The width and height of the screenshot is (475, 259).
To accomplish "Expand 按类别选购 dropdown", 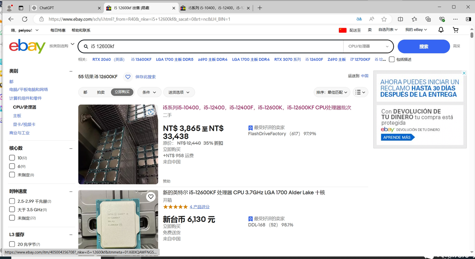I will pyautogui.click(x=62, y=45).
